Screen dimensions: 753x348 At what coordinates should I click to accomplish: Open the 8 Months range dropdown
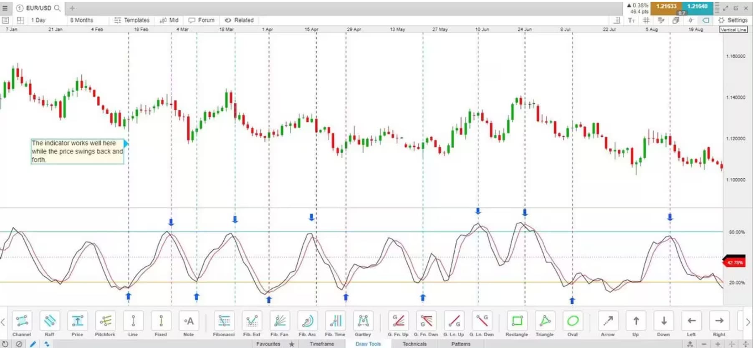(x=82, y=20)
